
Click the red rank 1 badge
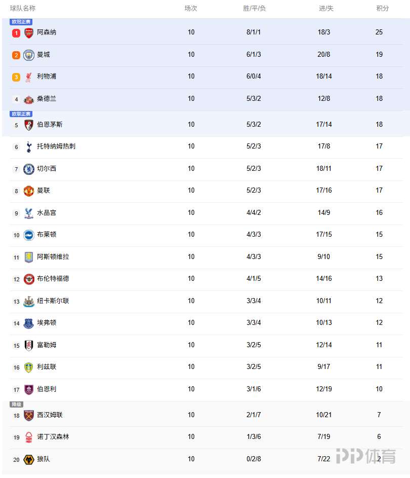tap(16, 33)
